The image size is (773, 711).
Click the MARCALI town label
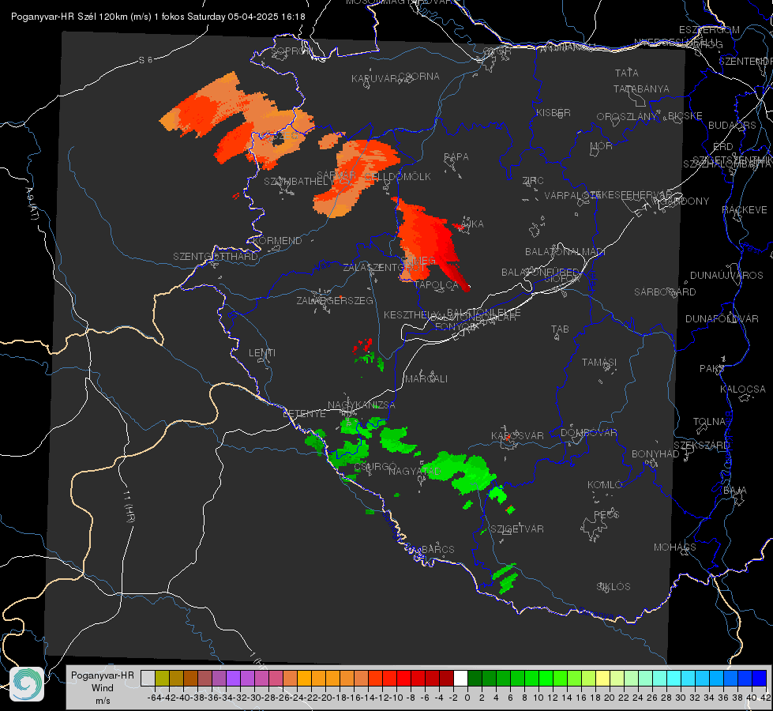click(x=426, y=379)
